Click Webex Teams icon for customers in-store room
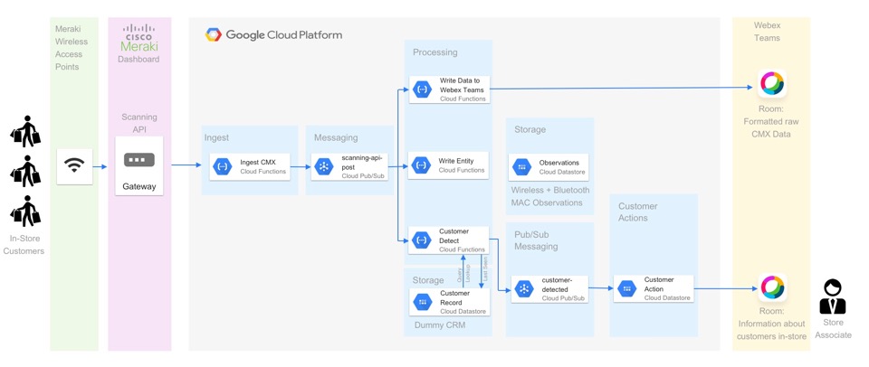The image size is (869, 367). tap(772, 287)
